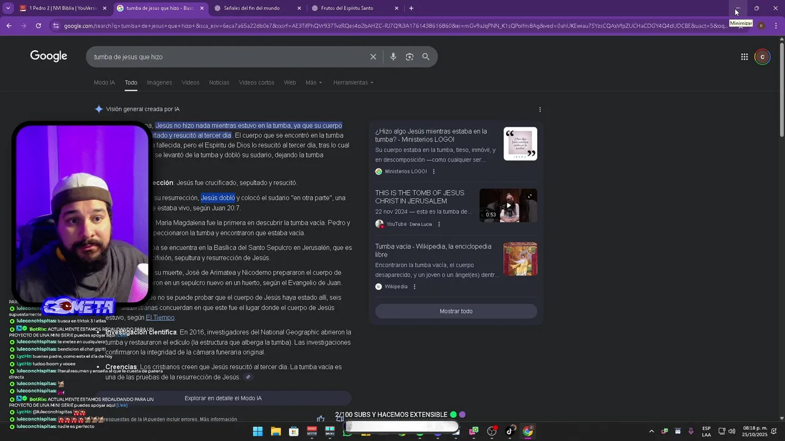785x441 pixels.
Task: Open the Ministerios LOGOI result title
Action: [431, 135]
